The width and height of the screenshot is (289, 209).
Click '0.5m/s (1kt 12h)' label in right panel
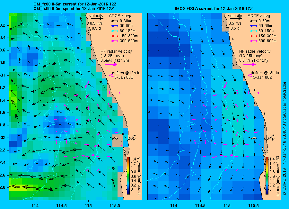(x=254, y=60)
